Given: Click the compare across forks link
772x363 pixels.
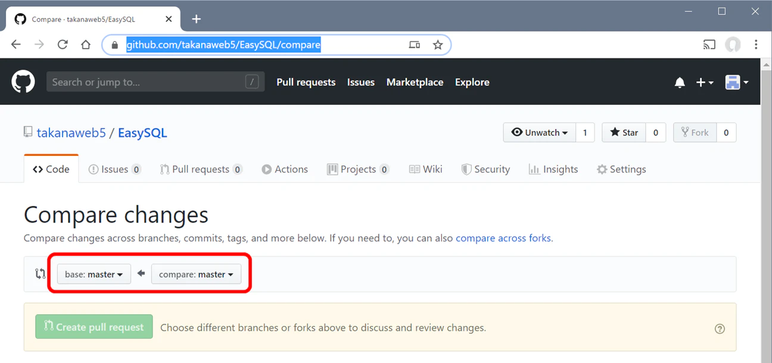Looking at the screenshot, I should [503, 238].
